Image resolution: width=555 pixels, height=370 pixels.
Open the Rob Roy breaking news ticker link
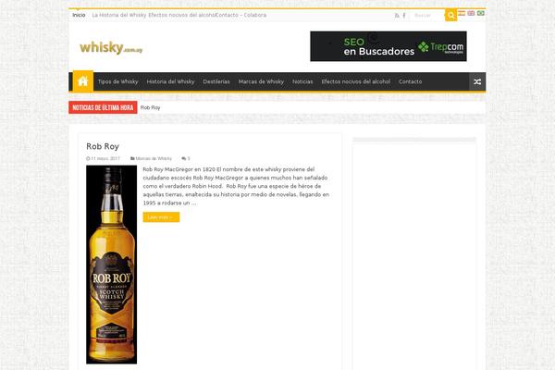(151, 107)
